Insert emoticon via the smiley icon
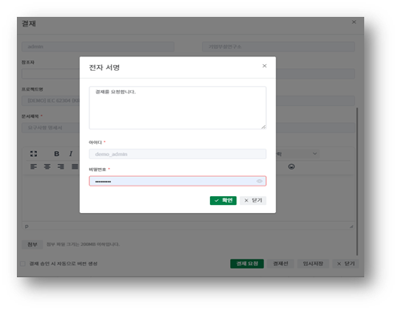The width and height of the screenshot is (398, 311). pyautogui.click(x=291, y=166)
